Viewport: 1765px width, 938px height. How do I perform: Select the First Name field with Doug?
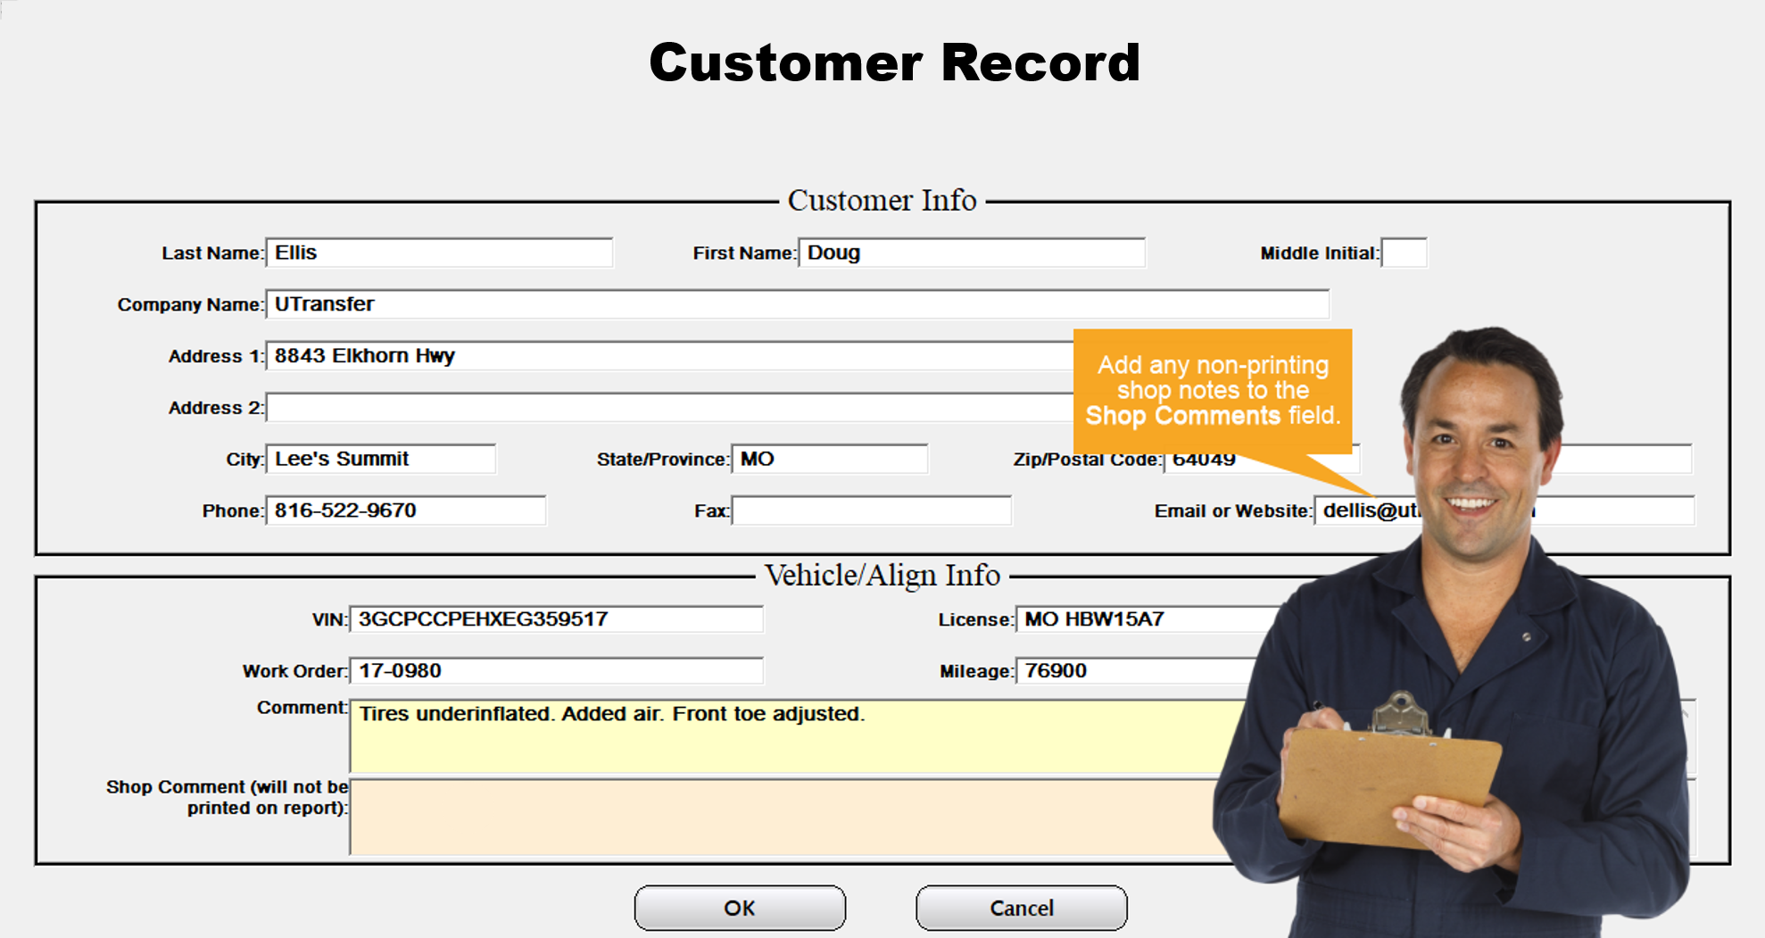(971, 253)
